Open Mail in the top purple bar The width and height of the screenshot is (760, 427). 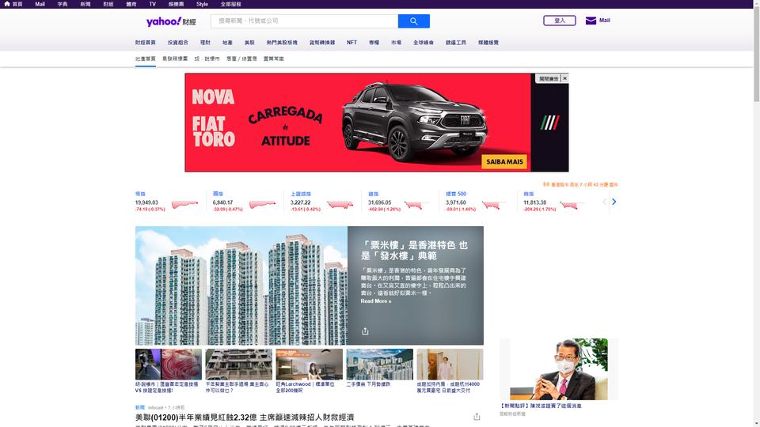coord(40,4)
